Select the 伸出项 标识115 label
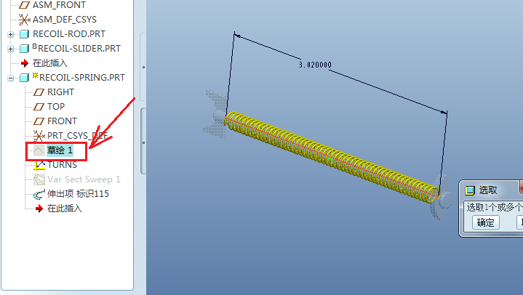523x295 pixels. click(78, 194)
